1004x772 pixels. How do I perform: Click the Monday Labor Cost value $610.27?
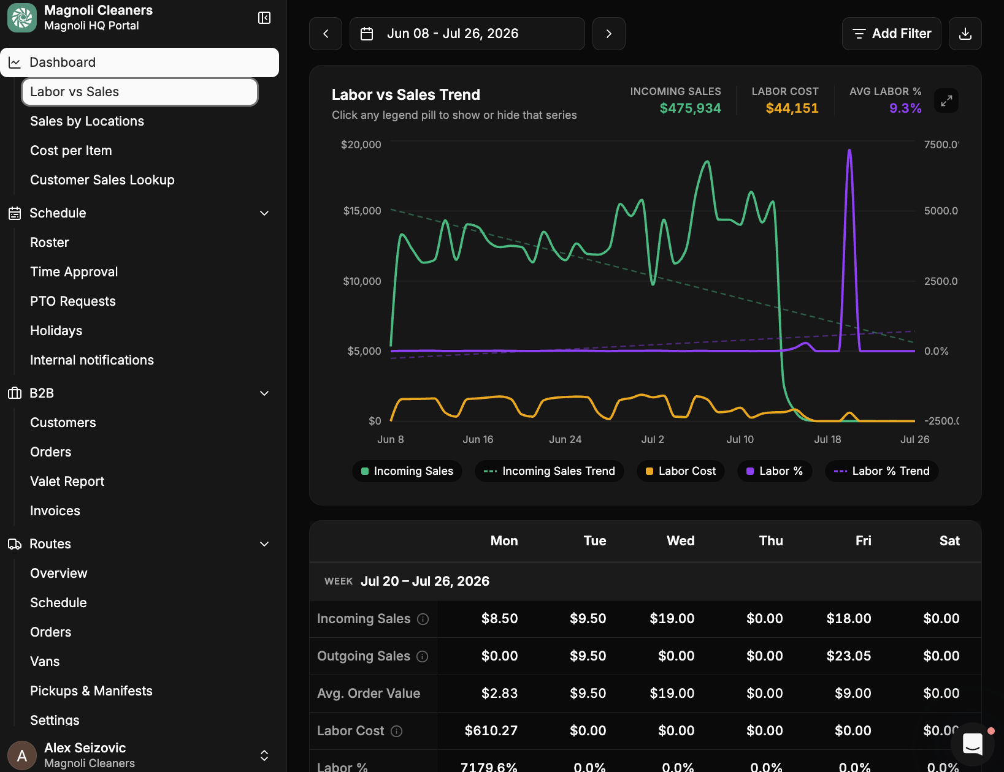(491, 731)
